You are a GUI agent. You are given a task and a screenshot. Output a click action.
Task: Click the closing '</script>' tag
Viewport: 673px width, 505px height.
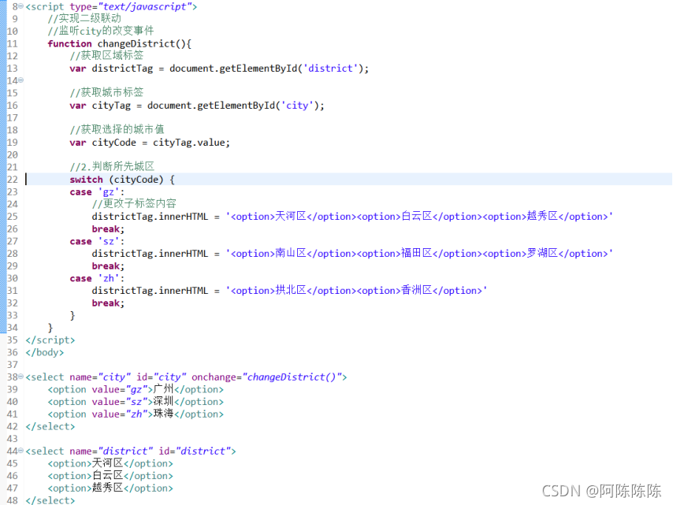(x=50, y=340)
